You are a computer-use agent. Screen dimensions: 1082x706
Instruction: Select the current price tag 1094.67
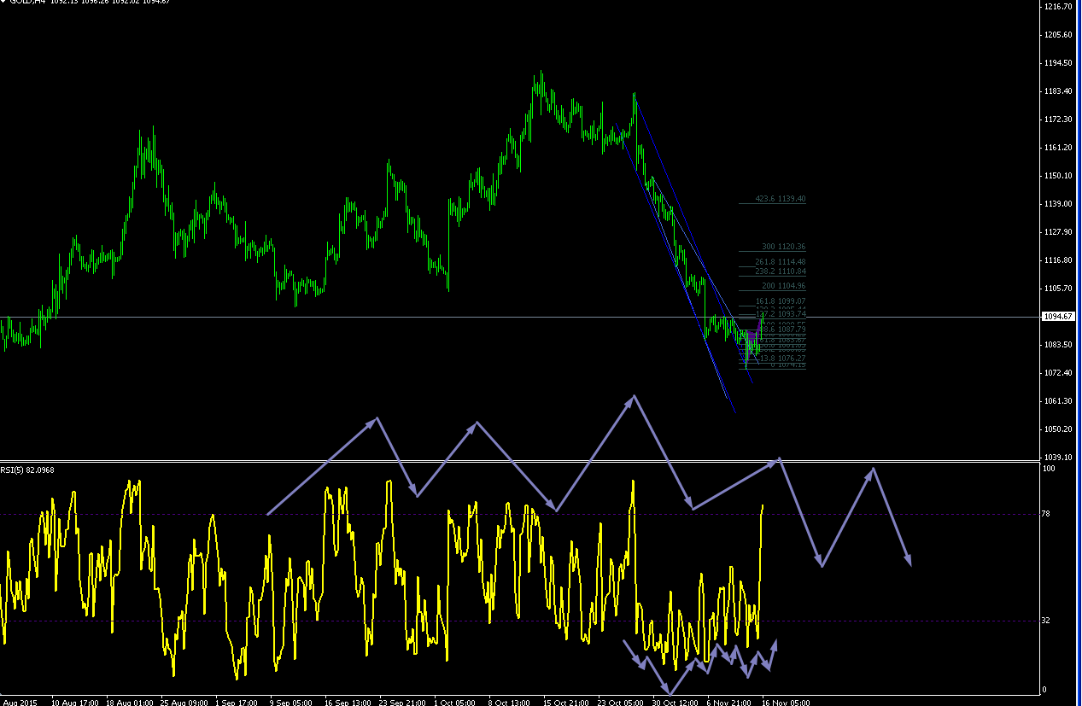point(1060,316)
